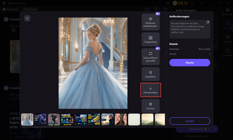Image resolution: width=233 pixels, height=140 pixels.
Task: Click the book guide icon in background toolbar
Action: point(147,9)
